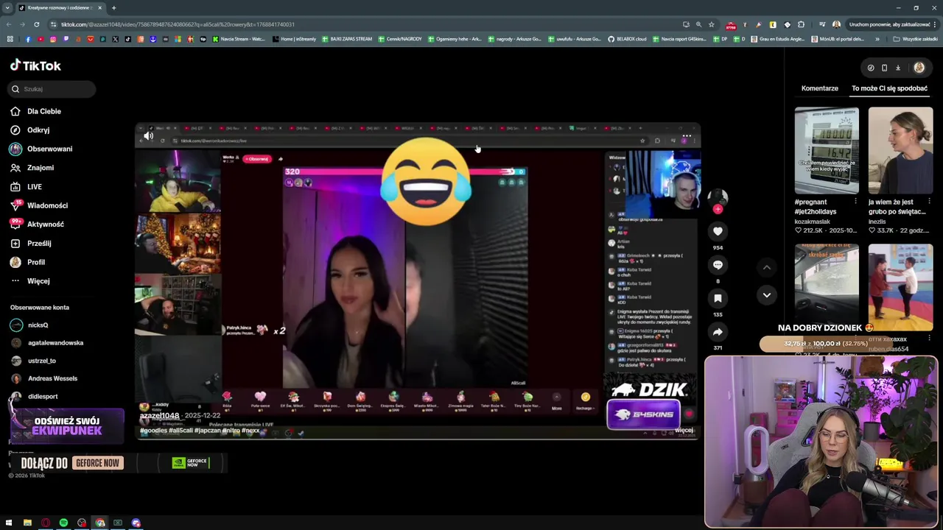Bookmark this page with star icon
This screenshot has width=943, height=530.
pos(711,24)
